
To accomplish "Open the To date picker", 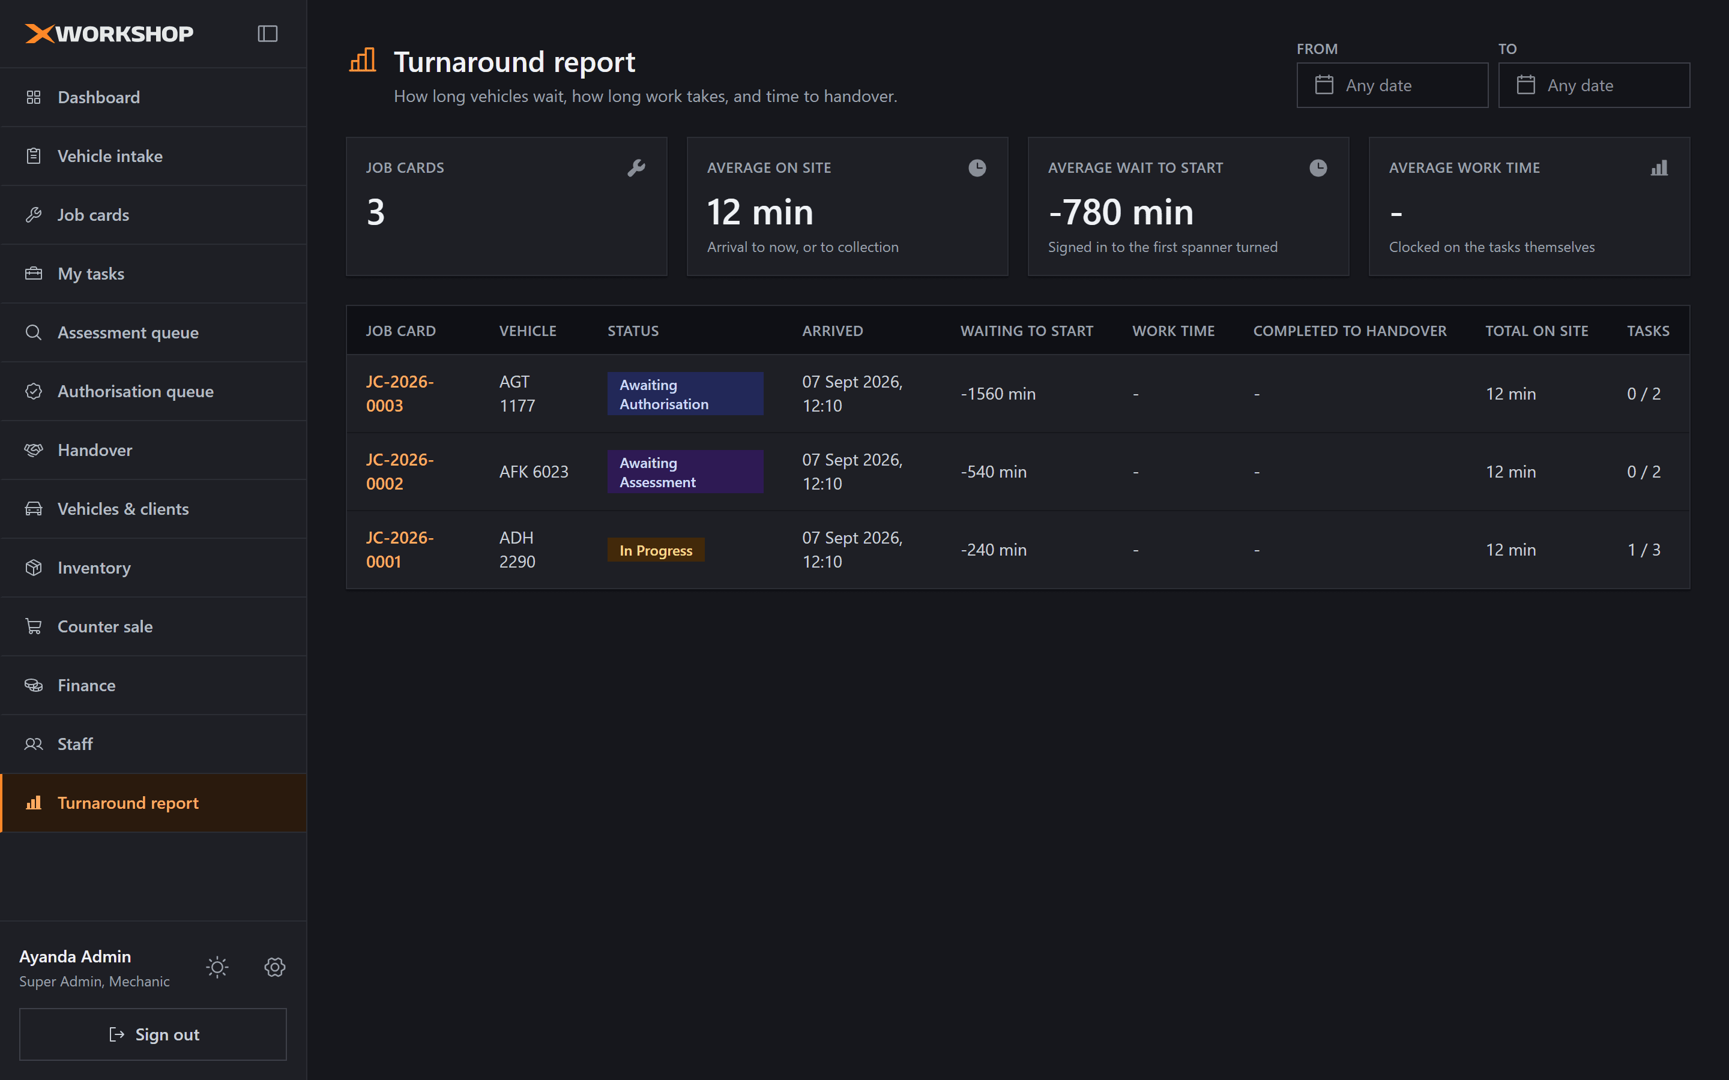I will coord(1593,85).
